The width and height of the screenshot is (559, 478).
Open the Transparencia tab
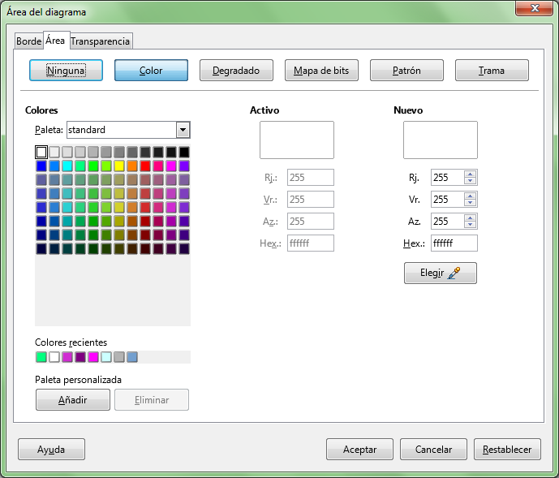(x=101, y=41)
